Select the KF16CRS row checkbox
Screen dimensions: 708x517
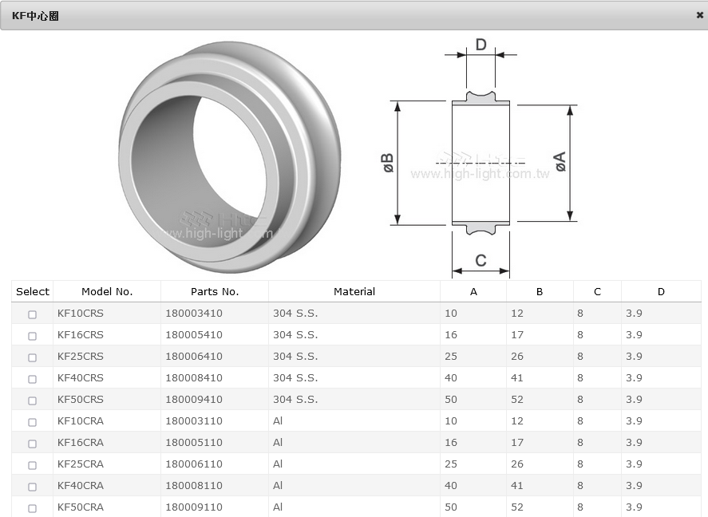(32, 336)
